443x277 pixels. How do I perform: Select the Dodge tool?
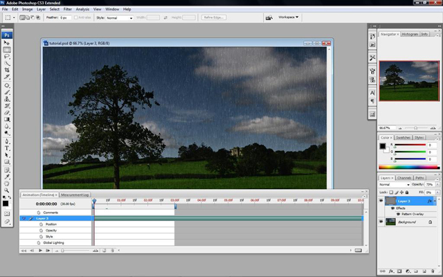[7, 133]
